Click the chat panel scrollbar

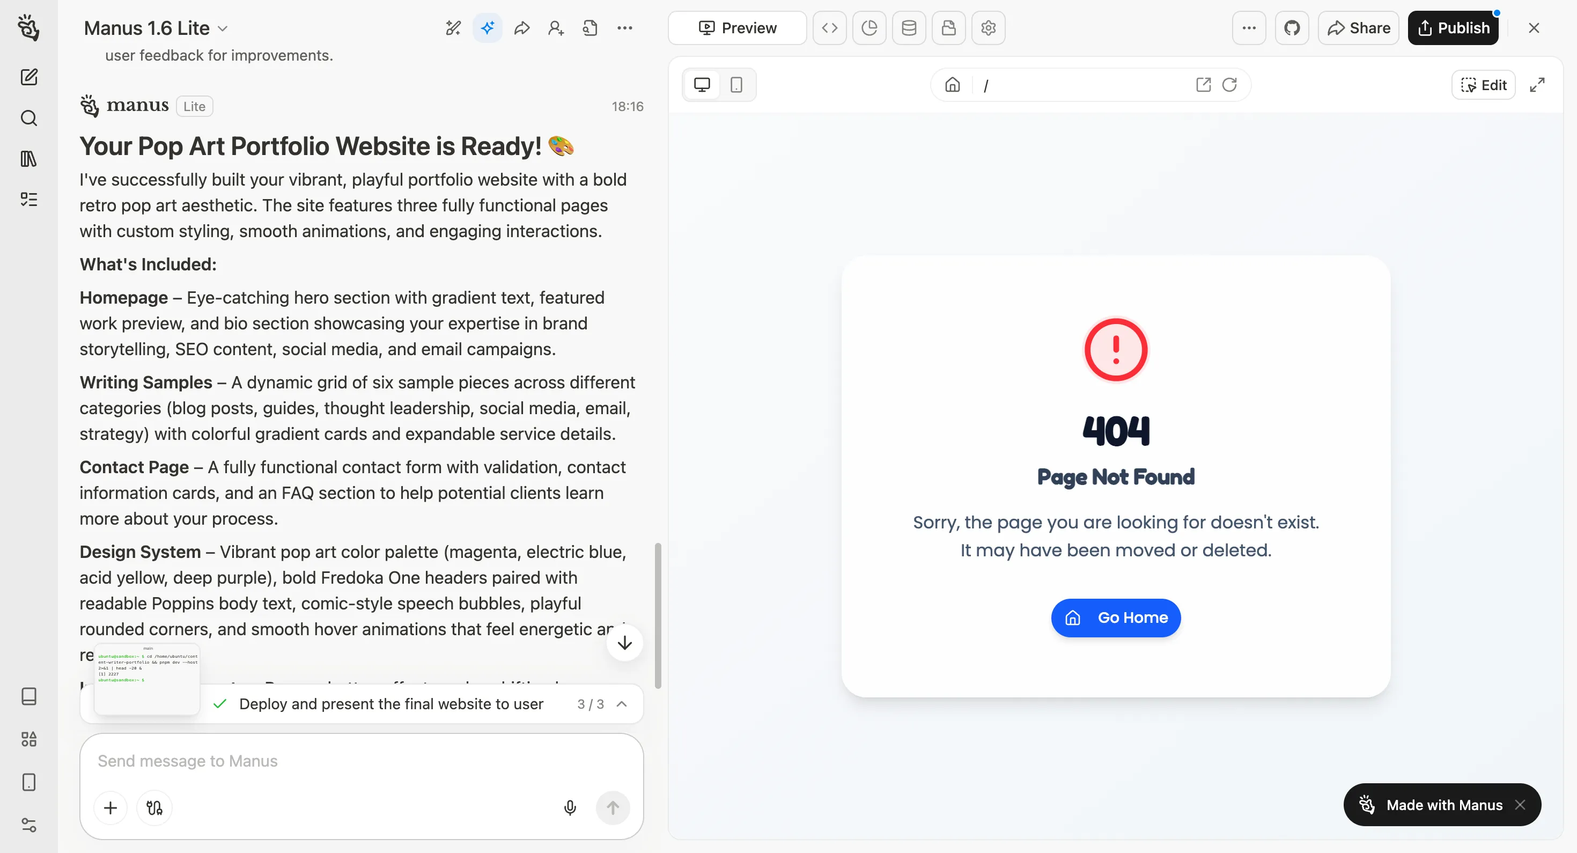[x=658, y=615]
